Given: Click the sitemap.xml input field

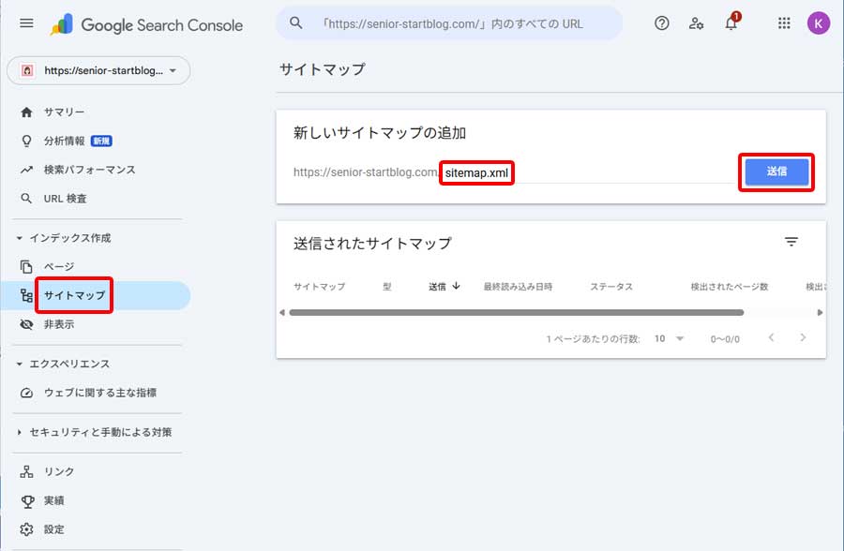Looking at the screenshot, I should point(476,172).
